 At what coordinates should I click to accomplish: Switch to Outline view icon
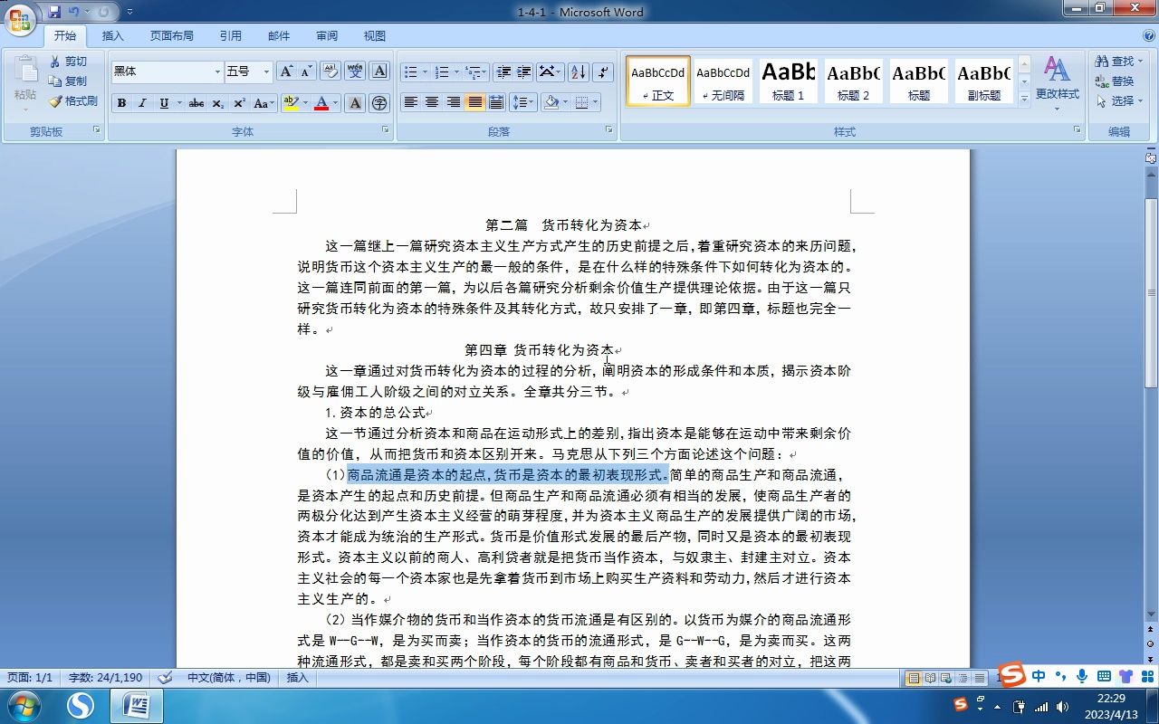point(963,678)
